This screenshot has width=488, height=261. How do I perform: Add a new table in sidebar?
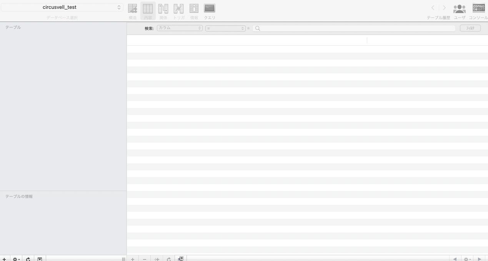click(x=4, y=259)
